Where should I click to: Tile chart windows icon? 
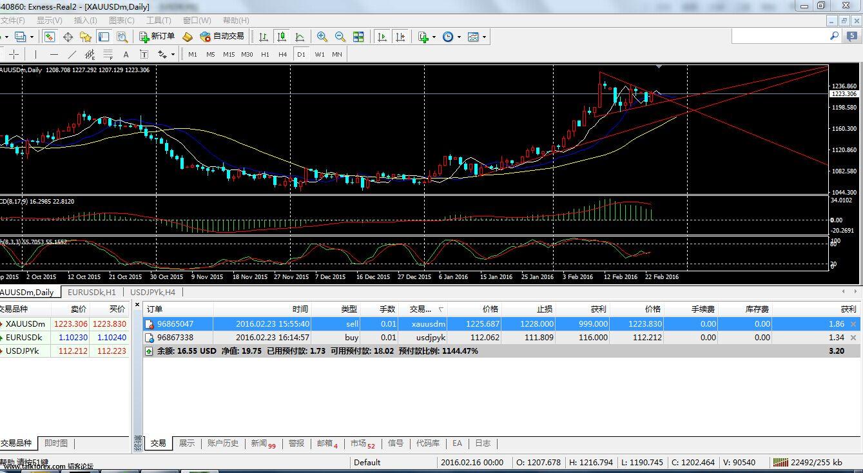tap(358, 37)
